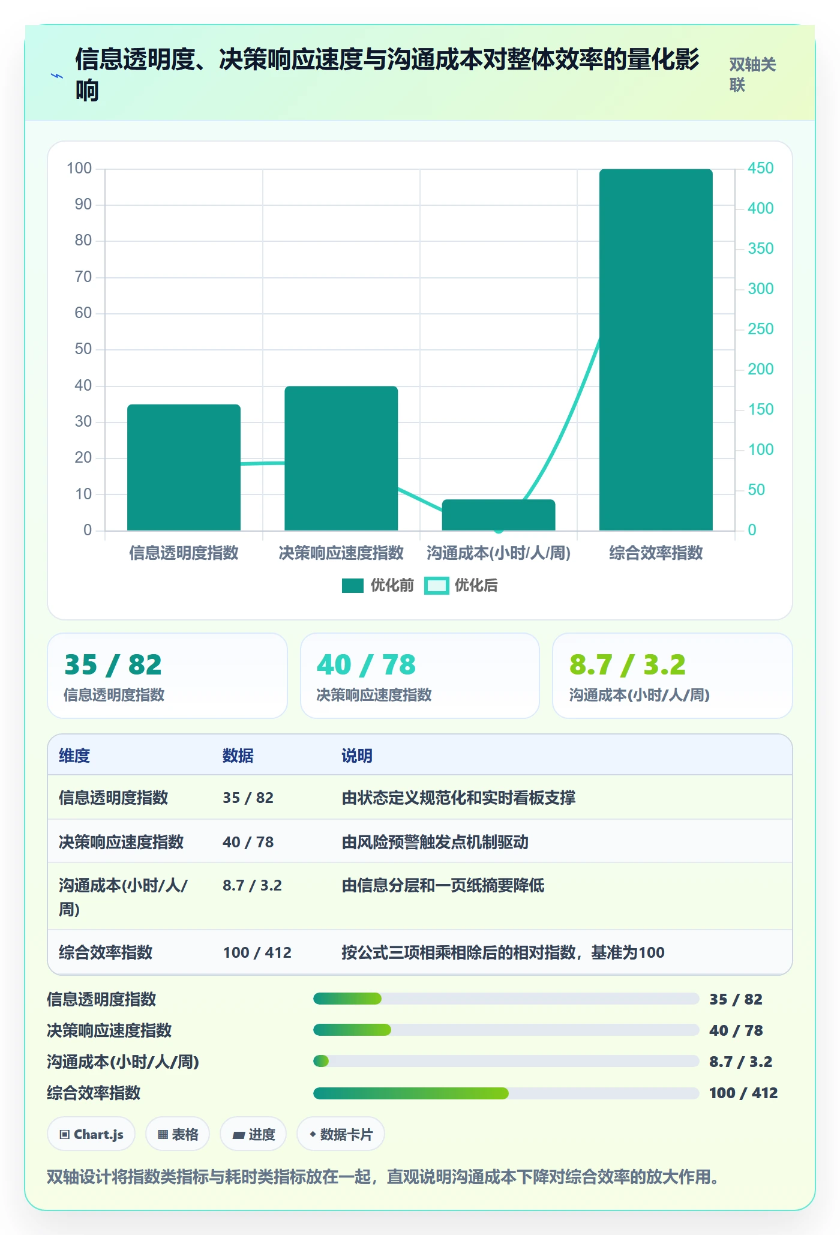Click the 信息透明度指数 bar in the chart
The image size is (840, 1235).
pos(184,467)
